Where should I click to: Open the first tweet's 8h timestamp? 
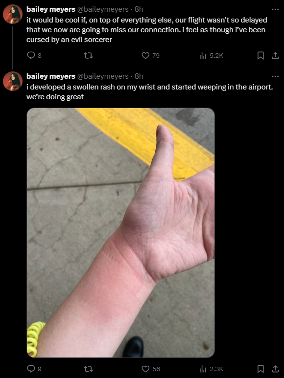pos(139,9)
